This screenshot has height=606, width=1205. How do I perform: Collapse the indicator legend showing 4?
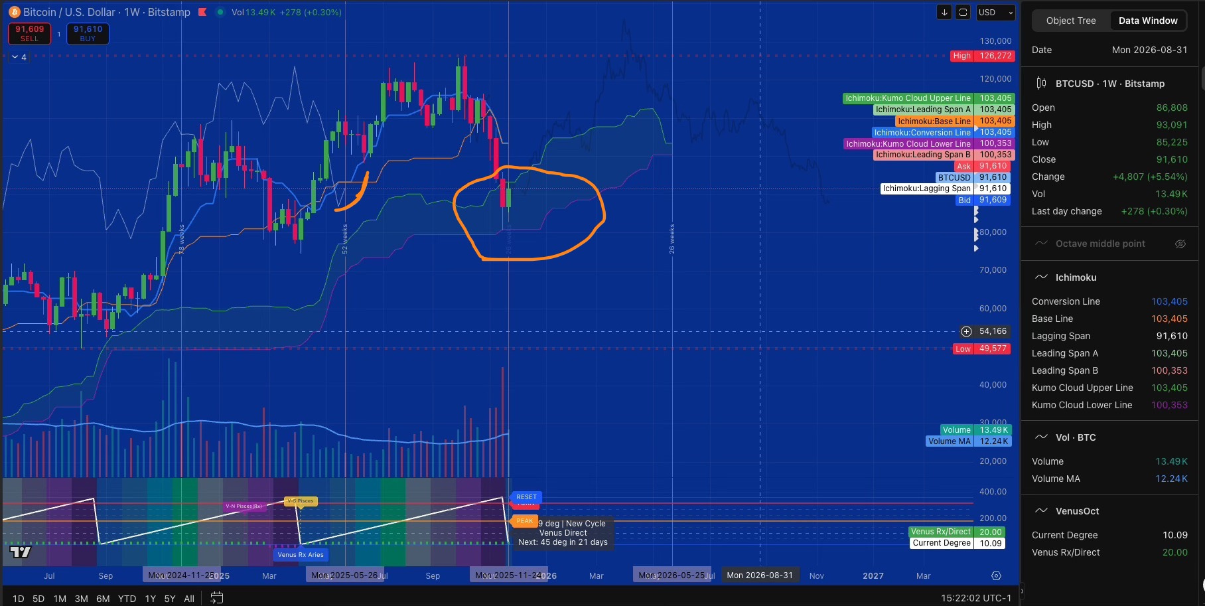[x=19, y=57]
